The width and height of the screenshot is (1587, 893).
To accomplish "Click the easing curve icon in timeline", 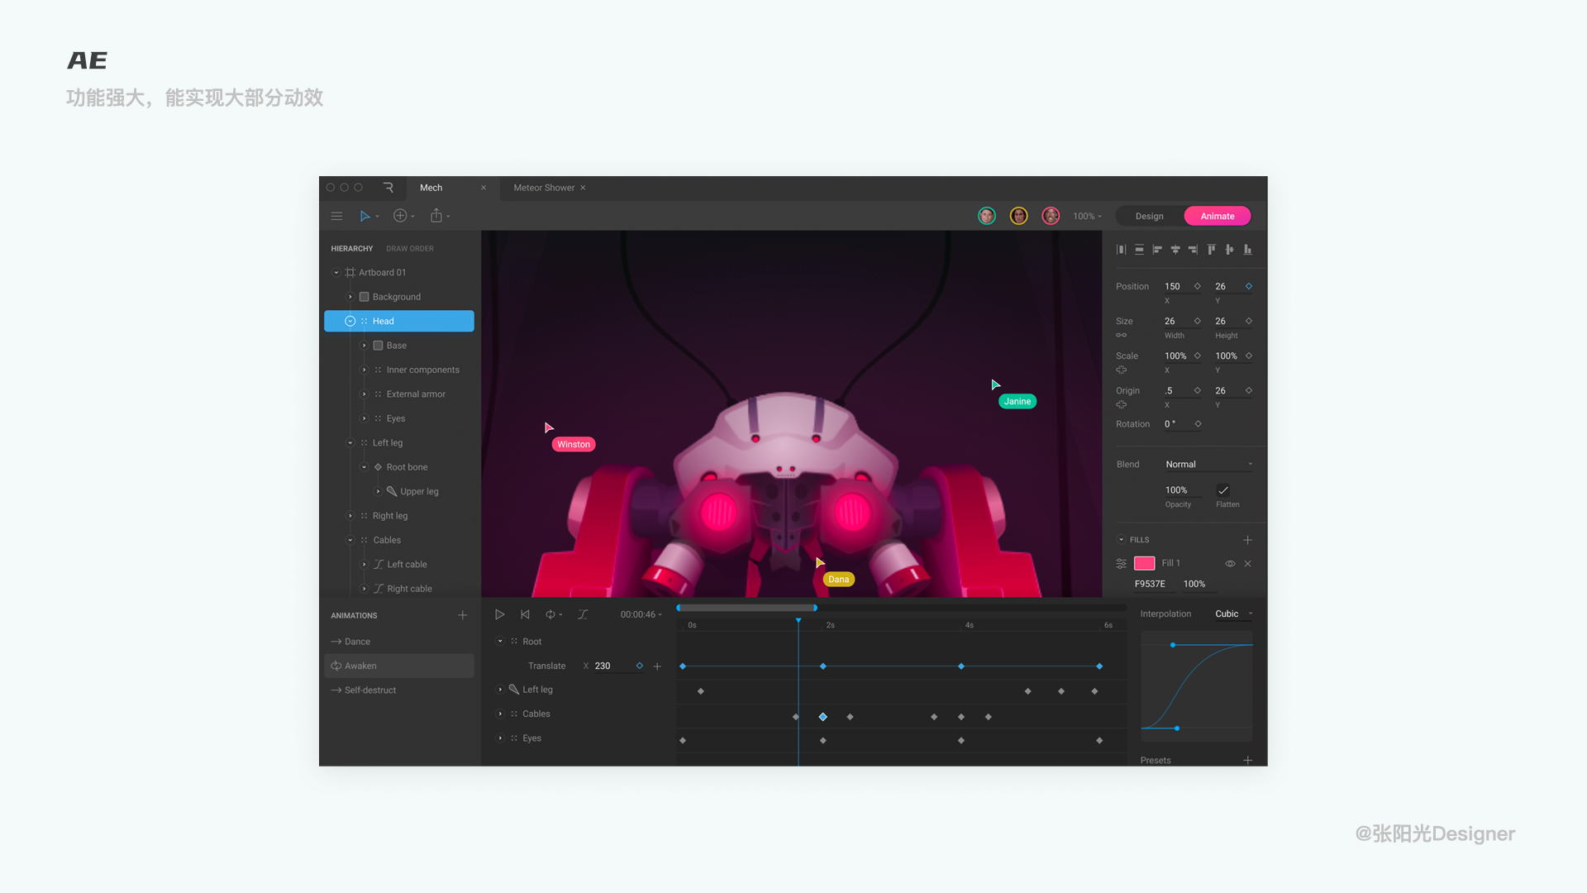I will (x=583, y=614).
